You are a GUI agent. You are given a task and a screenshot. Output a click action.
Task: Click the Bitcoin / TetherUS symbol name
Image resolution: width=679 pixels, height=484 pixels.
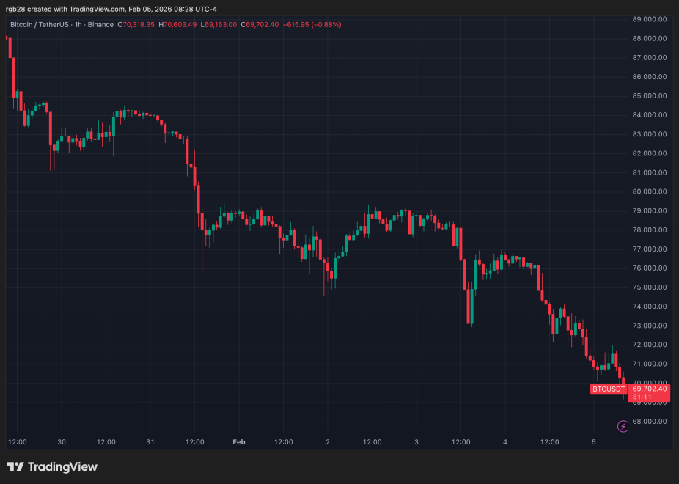point(40,24)
